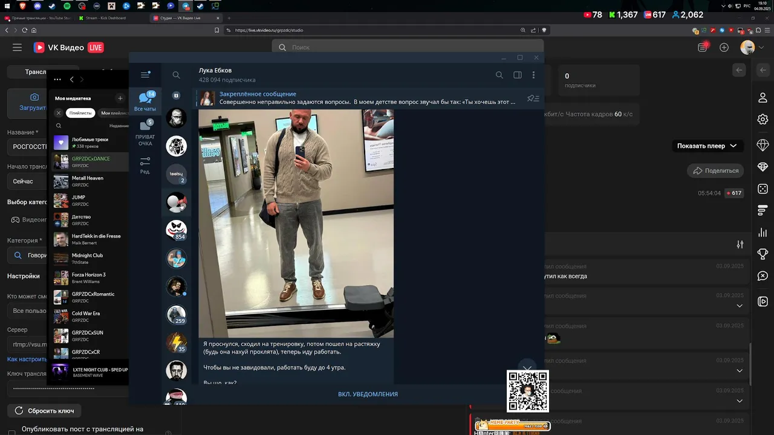Click the pinned messages list icon
Viewport: 774px width, 435px height.
click(x=533, y=98)
